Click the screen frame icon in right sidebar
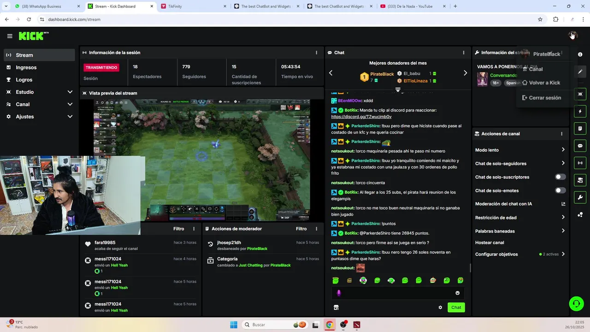The image size is (590, 332). coord(580,94)
